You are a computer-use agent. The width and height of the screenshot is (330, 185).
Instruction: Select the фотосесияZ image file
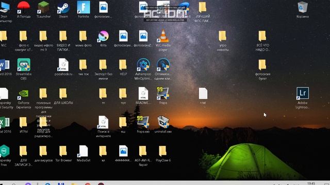click(x=143, y=36)
